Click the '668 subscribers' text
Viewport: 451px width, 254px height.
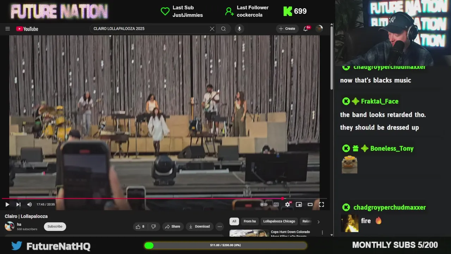[x=27, y=229]
